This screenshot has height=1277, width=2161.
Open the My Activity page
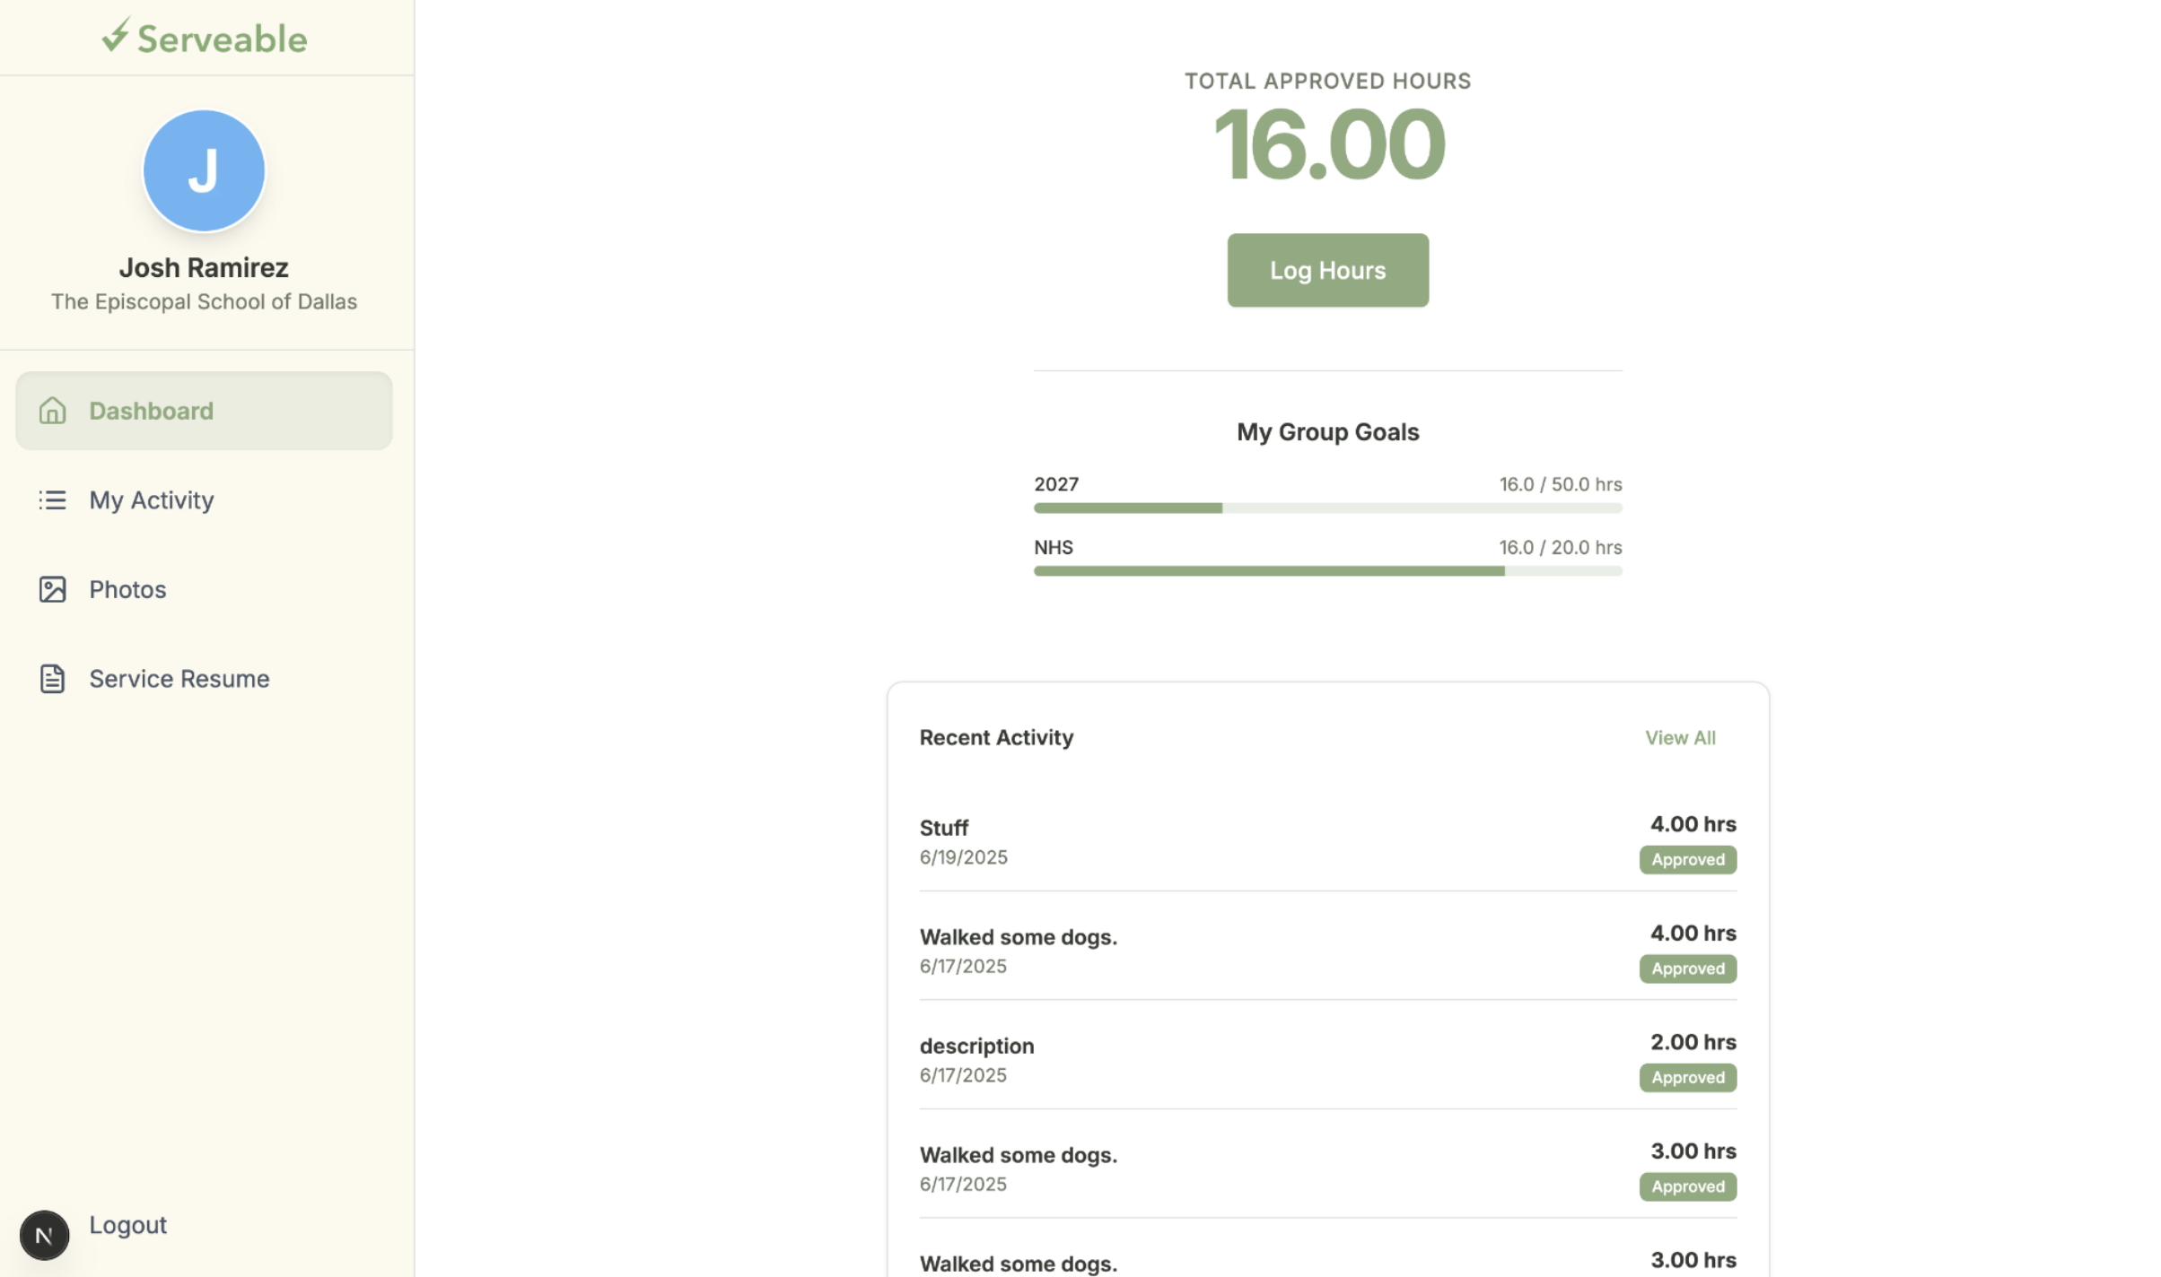tap(204, 500)
